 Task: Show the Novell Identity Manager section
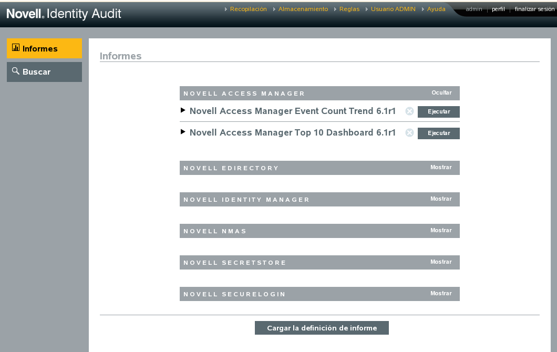(441, 199)
